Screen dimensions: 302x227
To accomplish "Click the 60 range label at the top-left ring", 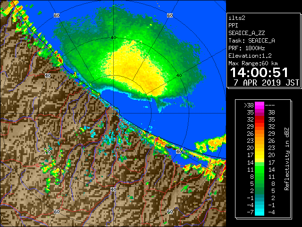I will [57, 15].
